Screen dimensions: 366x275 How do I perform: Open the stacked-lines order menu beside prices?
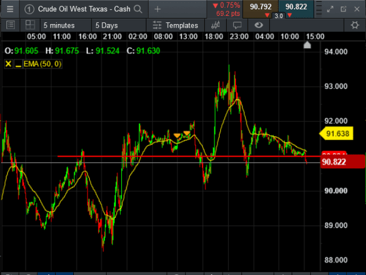click(x=319, y=9)
